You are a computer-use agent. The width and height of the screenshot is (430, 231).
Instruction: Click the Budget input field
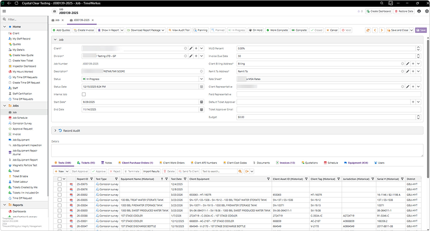tap(326, 117)
